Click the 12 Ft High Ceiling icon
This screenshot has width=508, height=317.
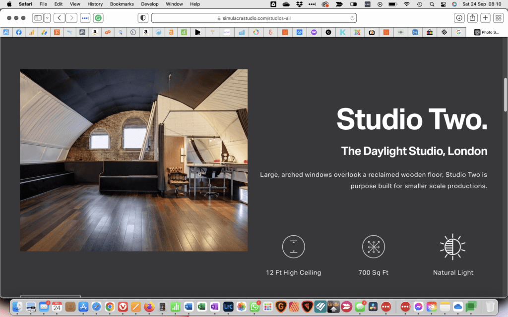tap(294, 247)
